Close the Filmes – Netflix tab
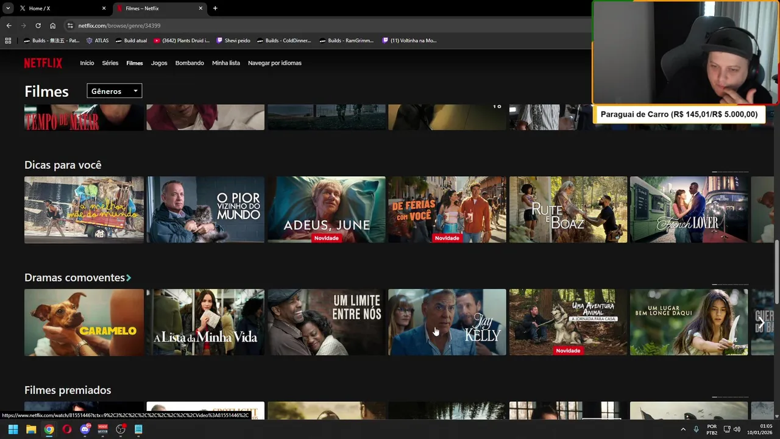The height and width of the screenshot is (439, 780). pos(200,9)
